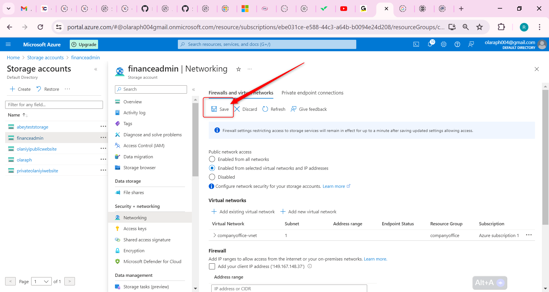Expand the companyoffice-vnet row
Screen dimensions: 549x292
[x=214, y=235]
